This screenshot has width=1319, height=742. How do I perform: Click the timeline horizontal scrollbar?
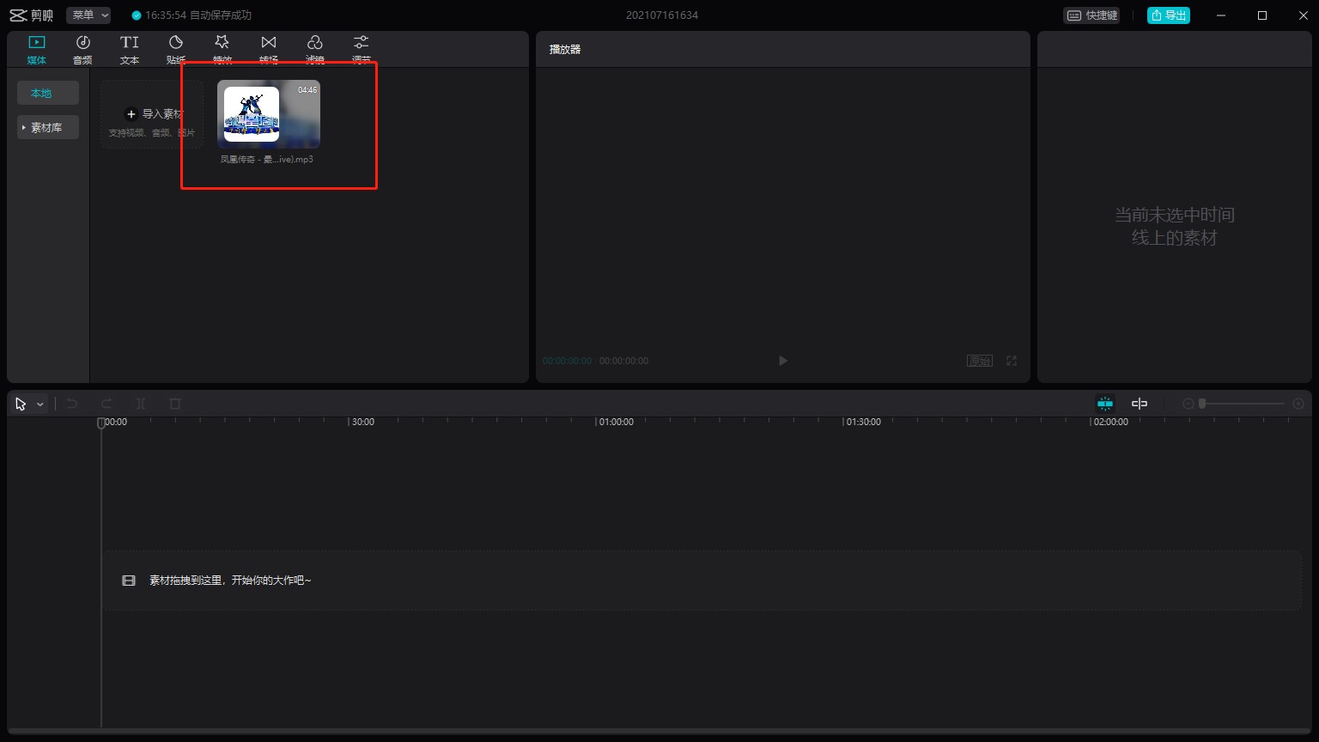659,732
